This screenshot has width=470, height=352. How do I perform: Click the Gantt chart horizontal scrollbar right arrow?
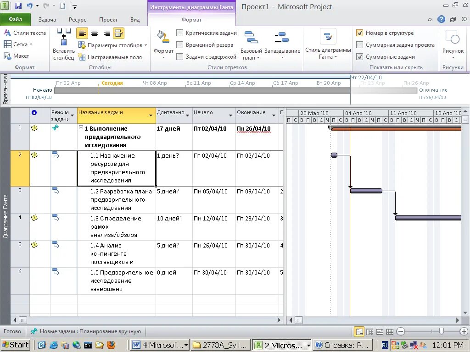(458, 320)
